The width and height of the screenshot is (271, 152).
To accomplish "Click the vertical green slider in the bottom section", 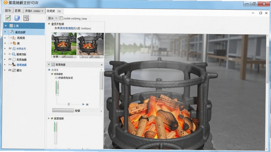I will (56, 133).
